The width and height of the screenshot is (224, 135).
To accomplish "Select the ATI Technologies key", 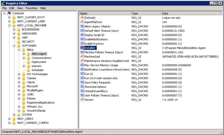I will (x=37, y=74).
